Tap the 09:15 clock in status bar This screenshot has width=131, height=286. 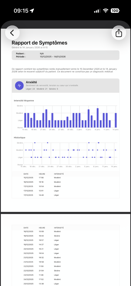click(x=21, y=11)
